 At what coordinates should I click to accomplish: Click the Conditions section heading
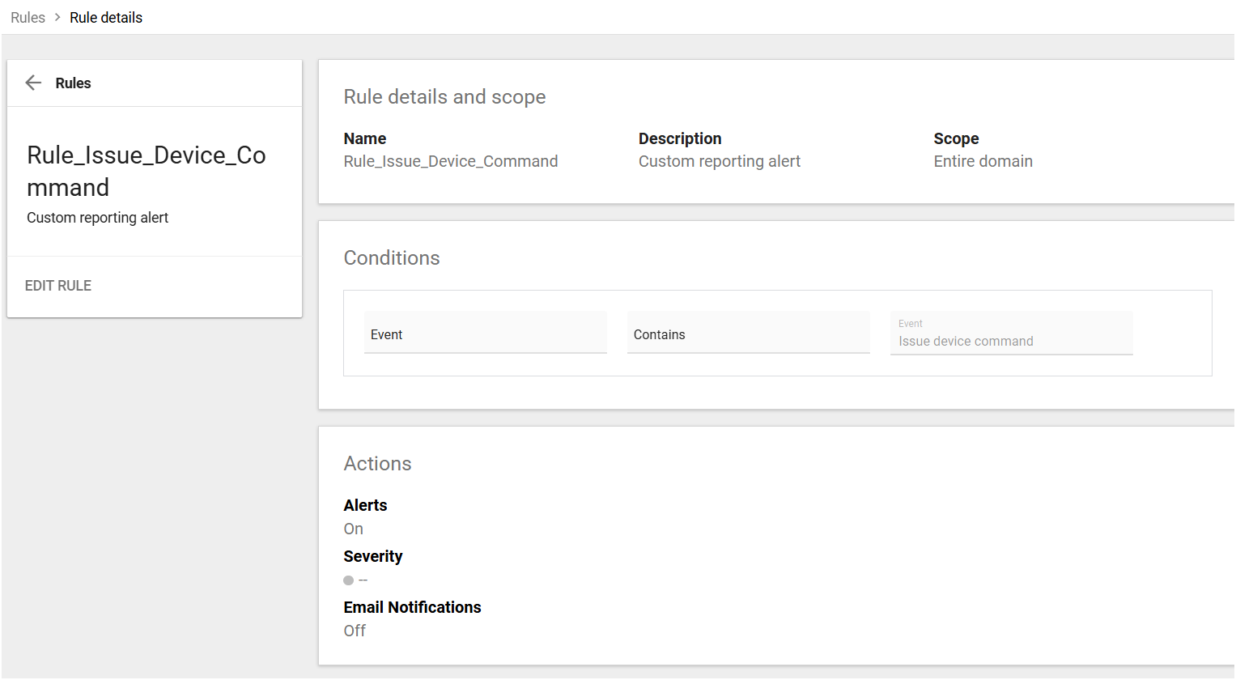[392, 257]
